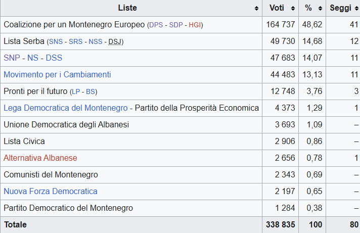Open the SDP party link

(x=176, y=25)
